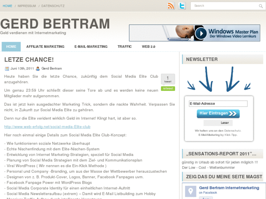Select the HOME navigation tab
266x199 pixels.
11,47
